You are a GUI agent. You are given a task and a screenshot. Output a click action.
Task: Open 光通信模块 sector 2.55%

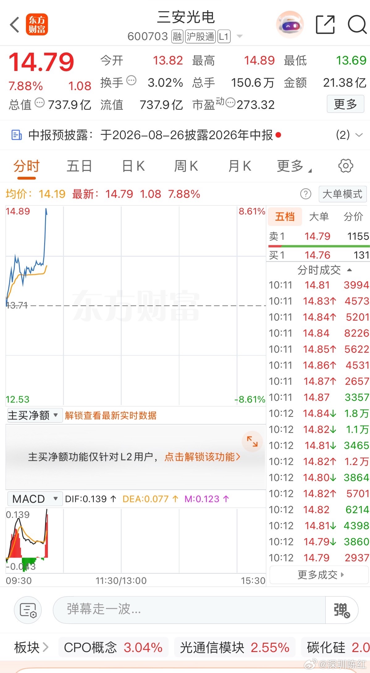point(235,647)
